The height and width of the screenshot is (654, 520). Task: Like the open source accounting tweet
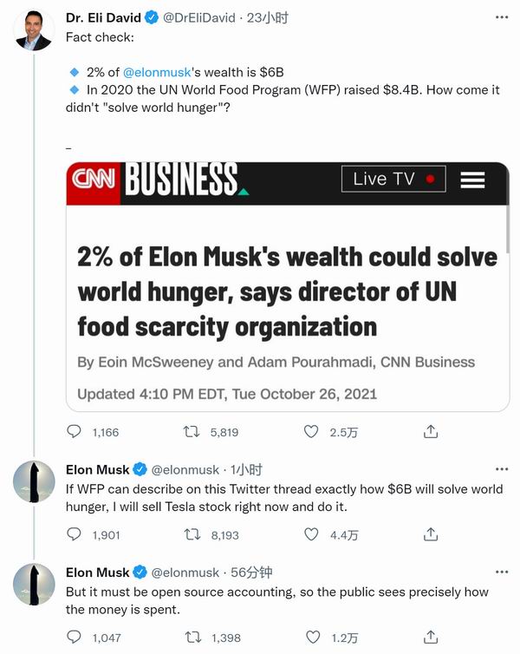[x=311, y=638]
